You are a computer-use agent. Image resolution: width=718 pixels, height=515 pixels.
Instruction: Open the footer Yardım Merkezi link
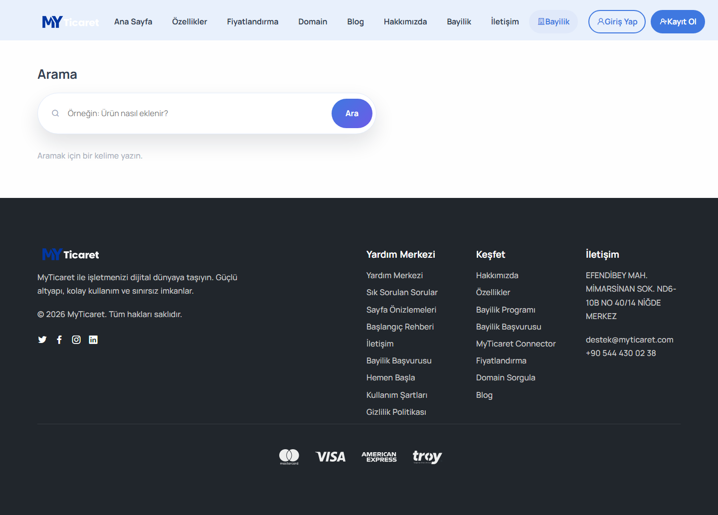[x=394, y=275]
